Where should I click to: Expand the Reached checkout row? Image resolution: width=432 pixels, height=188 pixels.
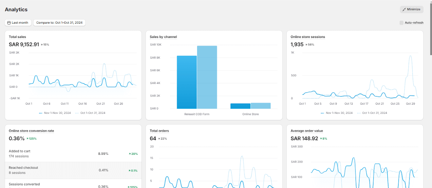73,170
